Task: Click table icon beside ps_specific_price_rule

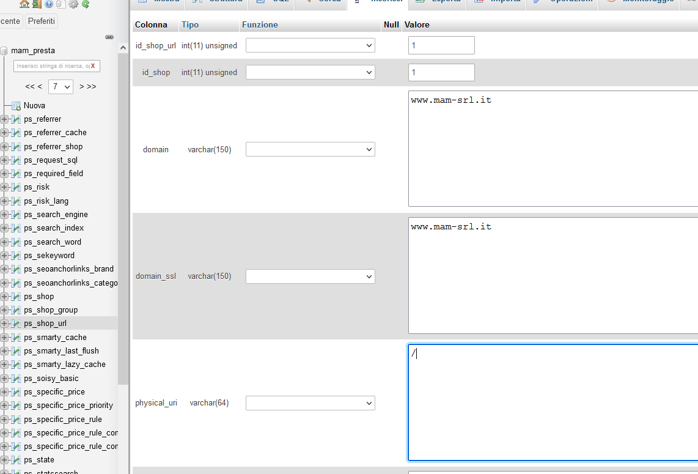Action: tap(16, 419)
